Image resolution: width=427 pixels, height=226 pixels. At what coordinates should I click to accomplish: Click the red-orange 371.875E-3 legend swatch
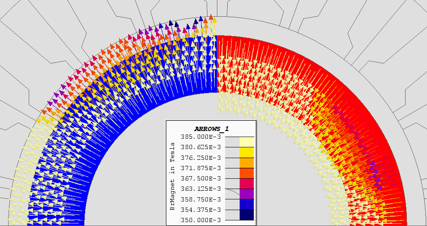247,173
